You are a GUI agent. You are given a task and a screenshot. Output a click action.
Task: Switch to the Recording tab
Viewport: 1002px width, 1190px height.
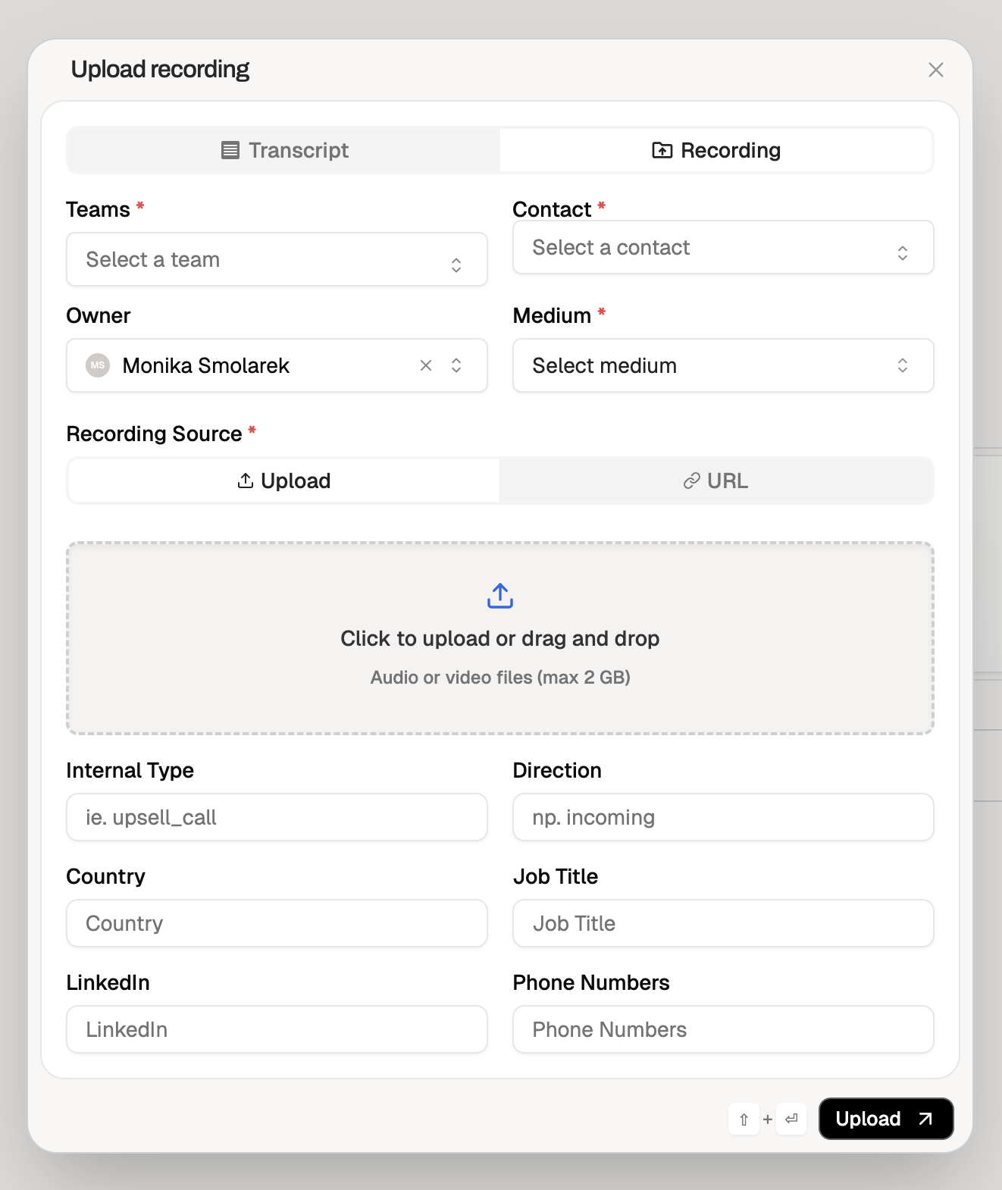pos(715,150)
